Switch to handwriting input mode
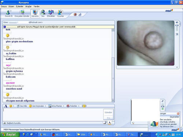 pos(105,123)
